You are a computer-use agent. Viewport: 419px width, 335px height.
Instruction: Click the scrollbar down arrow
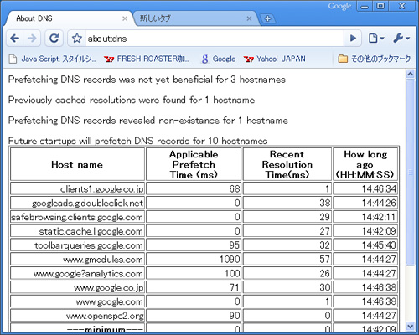tap(410, 326)
